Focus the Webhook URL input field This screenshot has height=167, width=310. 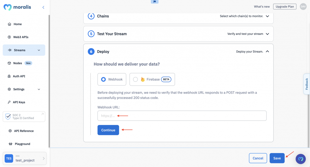(182, 116)
